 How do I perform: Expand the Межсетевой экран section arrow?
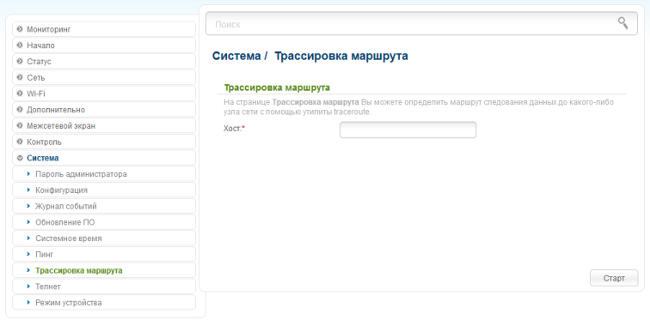click(x=20, y=125)
